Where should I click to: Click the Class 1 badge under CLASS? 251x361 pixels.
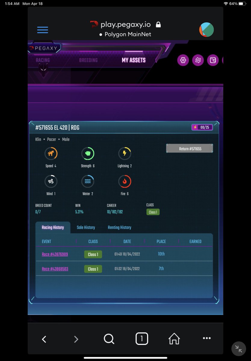[153, 212]
